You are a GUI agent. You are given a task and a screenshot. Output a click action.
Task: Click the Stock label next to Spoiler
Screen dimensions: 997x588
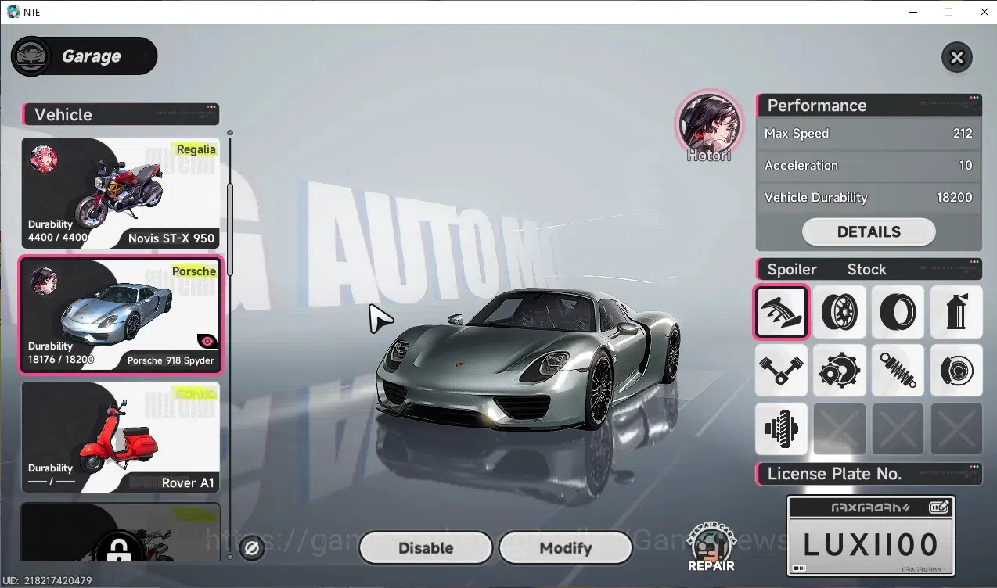click(866, 270)
